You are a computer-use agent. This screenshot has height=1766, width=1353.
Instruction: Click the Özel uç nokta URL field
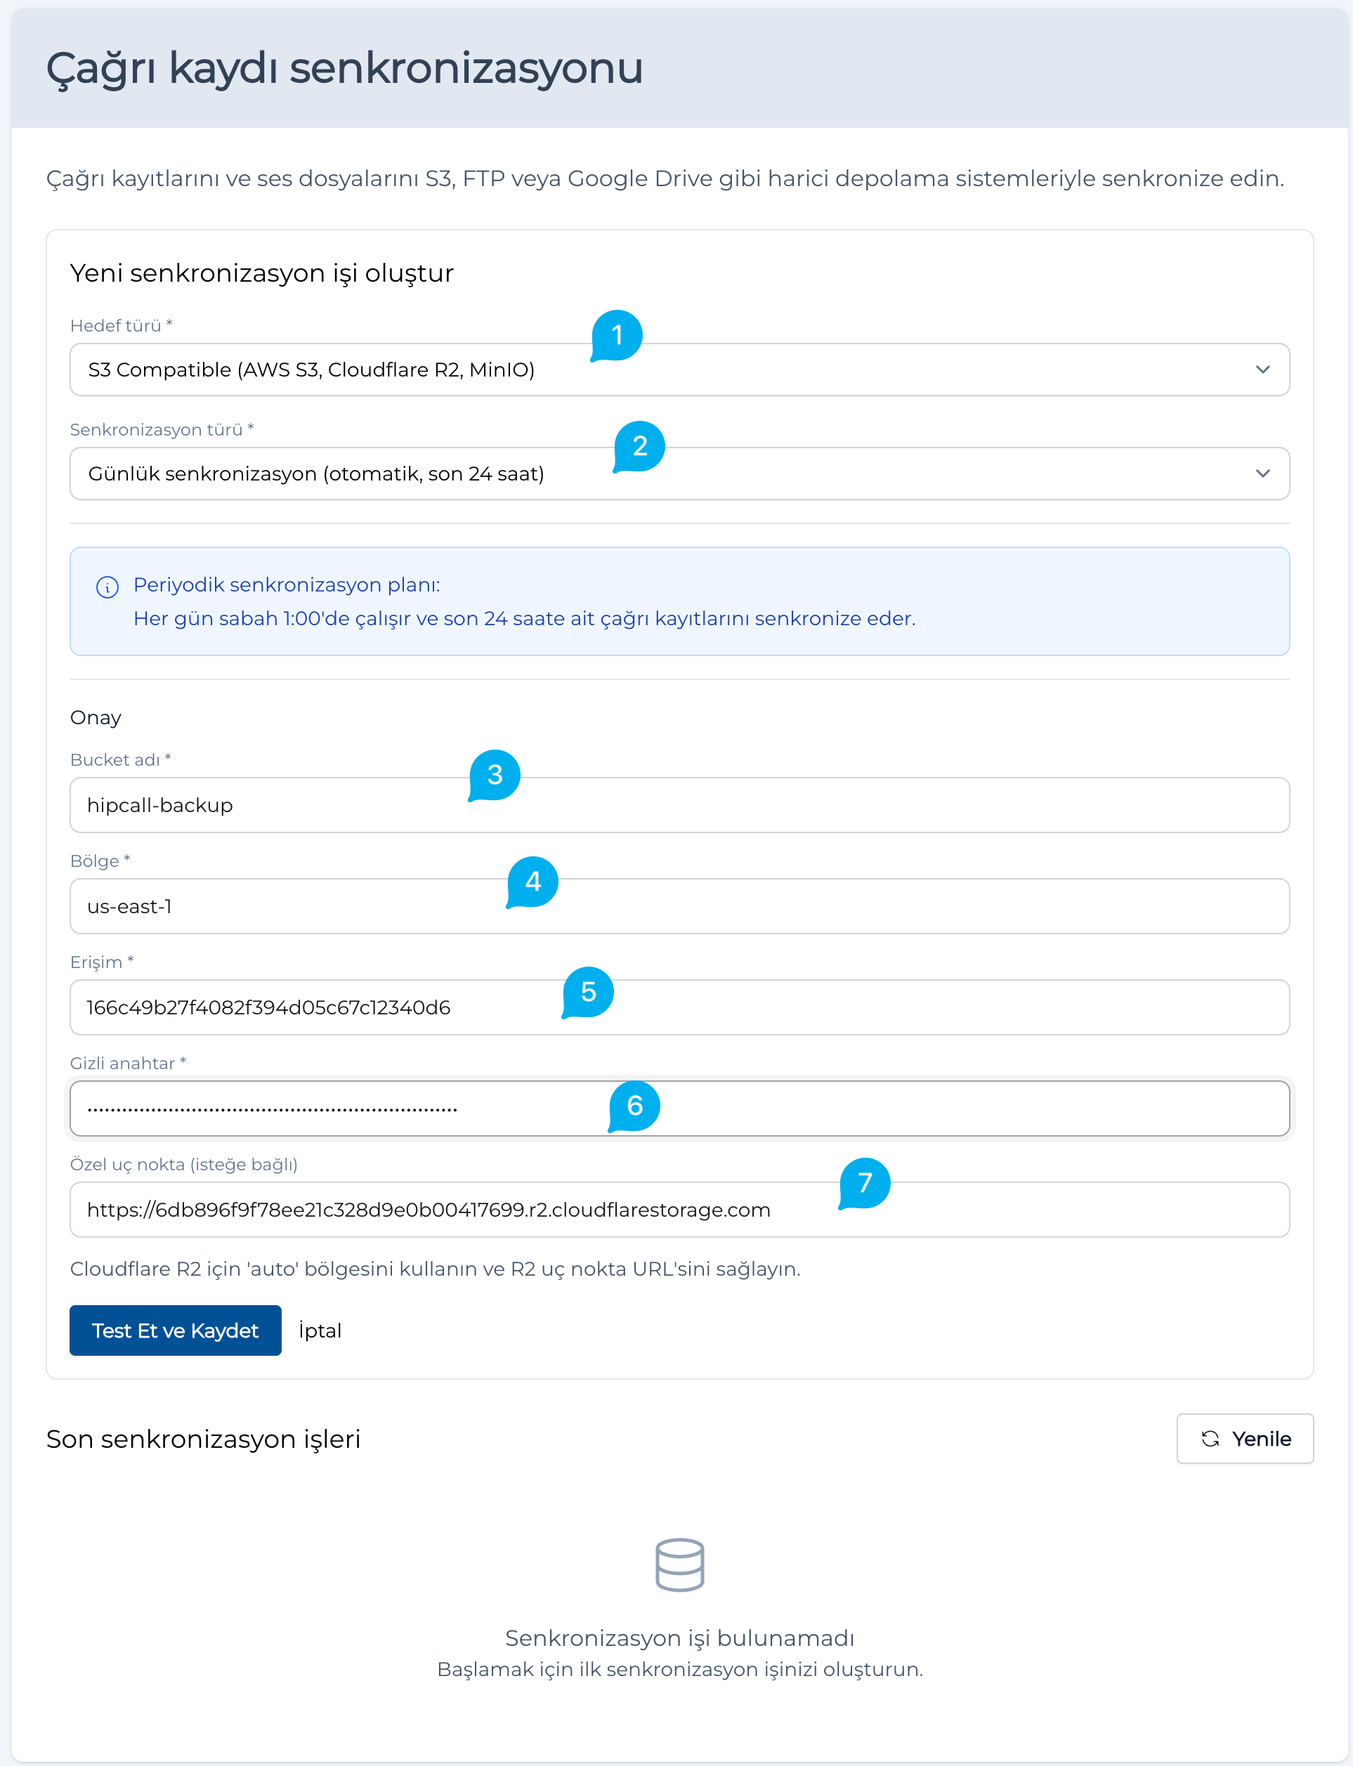click(680, 1210)
